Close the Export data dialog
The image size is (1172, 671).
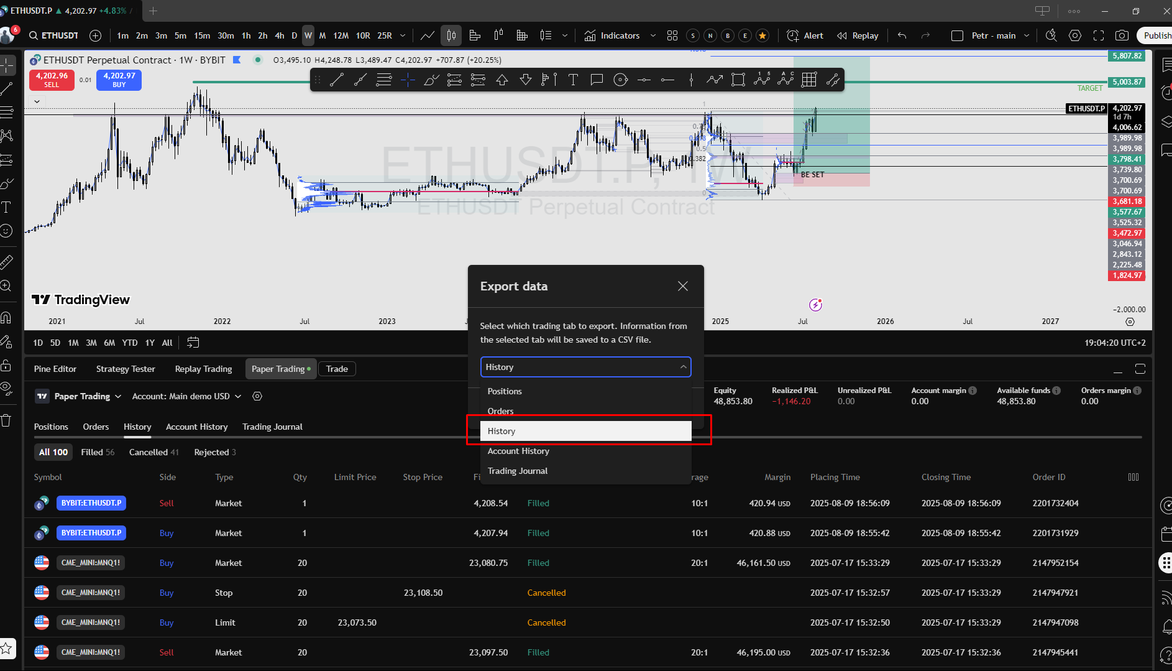(x=682, y=286)
